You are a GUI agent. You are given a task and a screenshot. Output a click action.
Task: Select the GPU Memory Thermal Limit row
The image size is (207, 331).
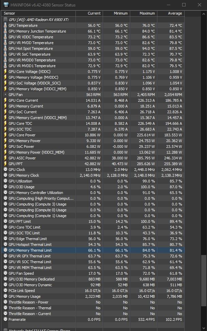click(93, 250)
